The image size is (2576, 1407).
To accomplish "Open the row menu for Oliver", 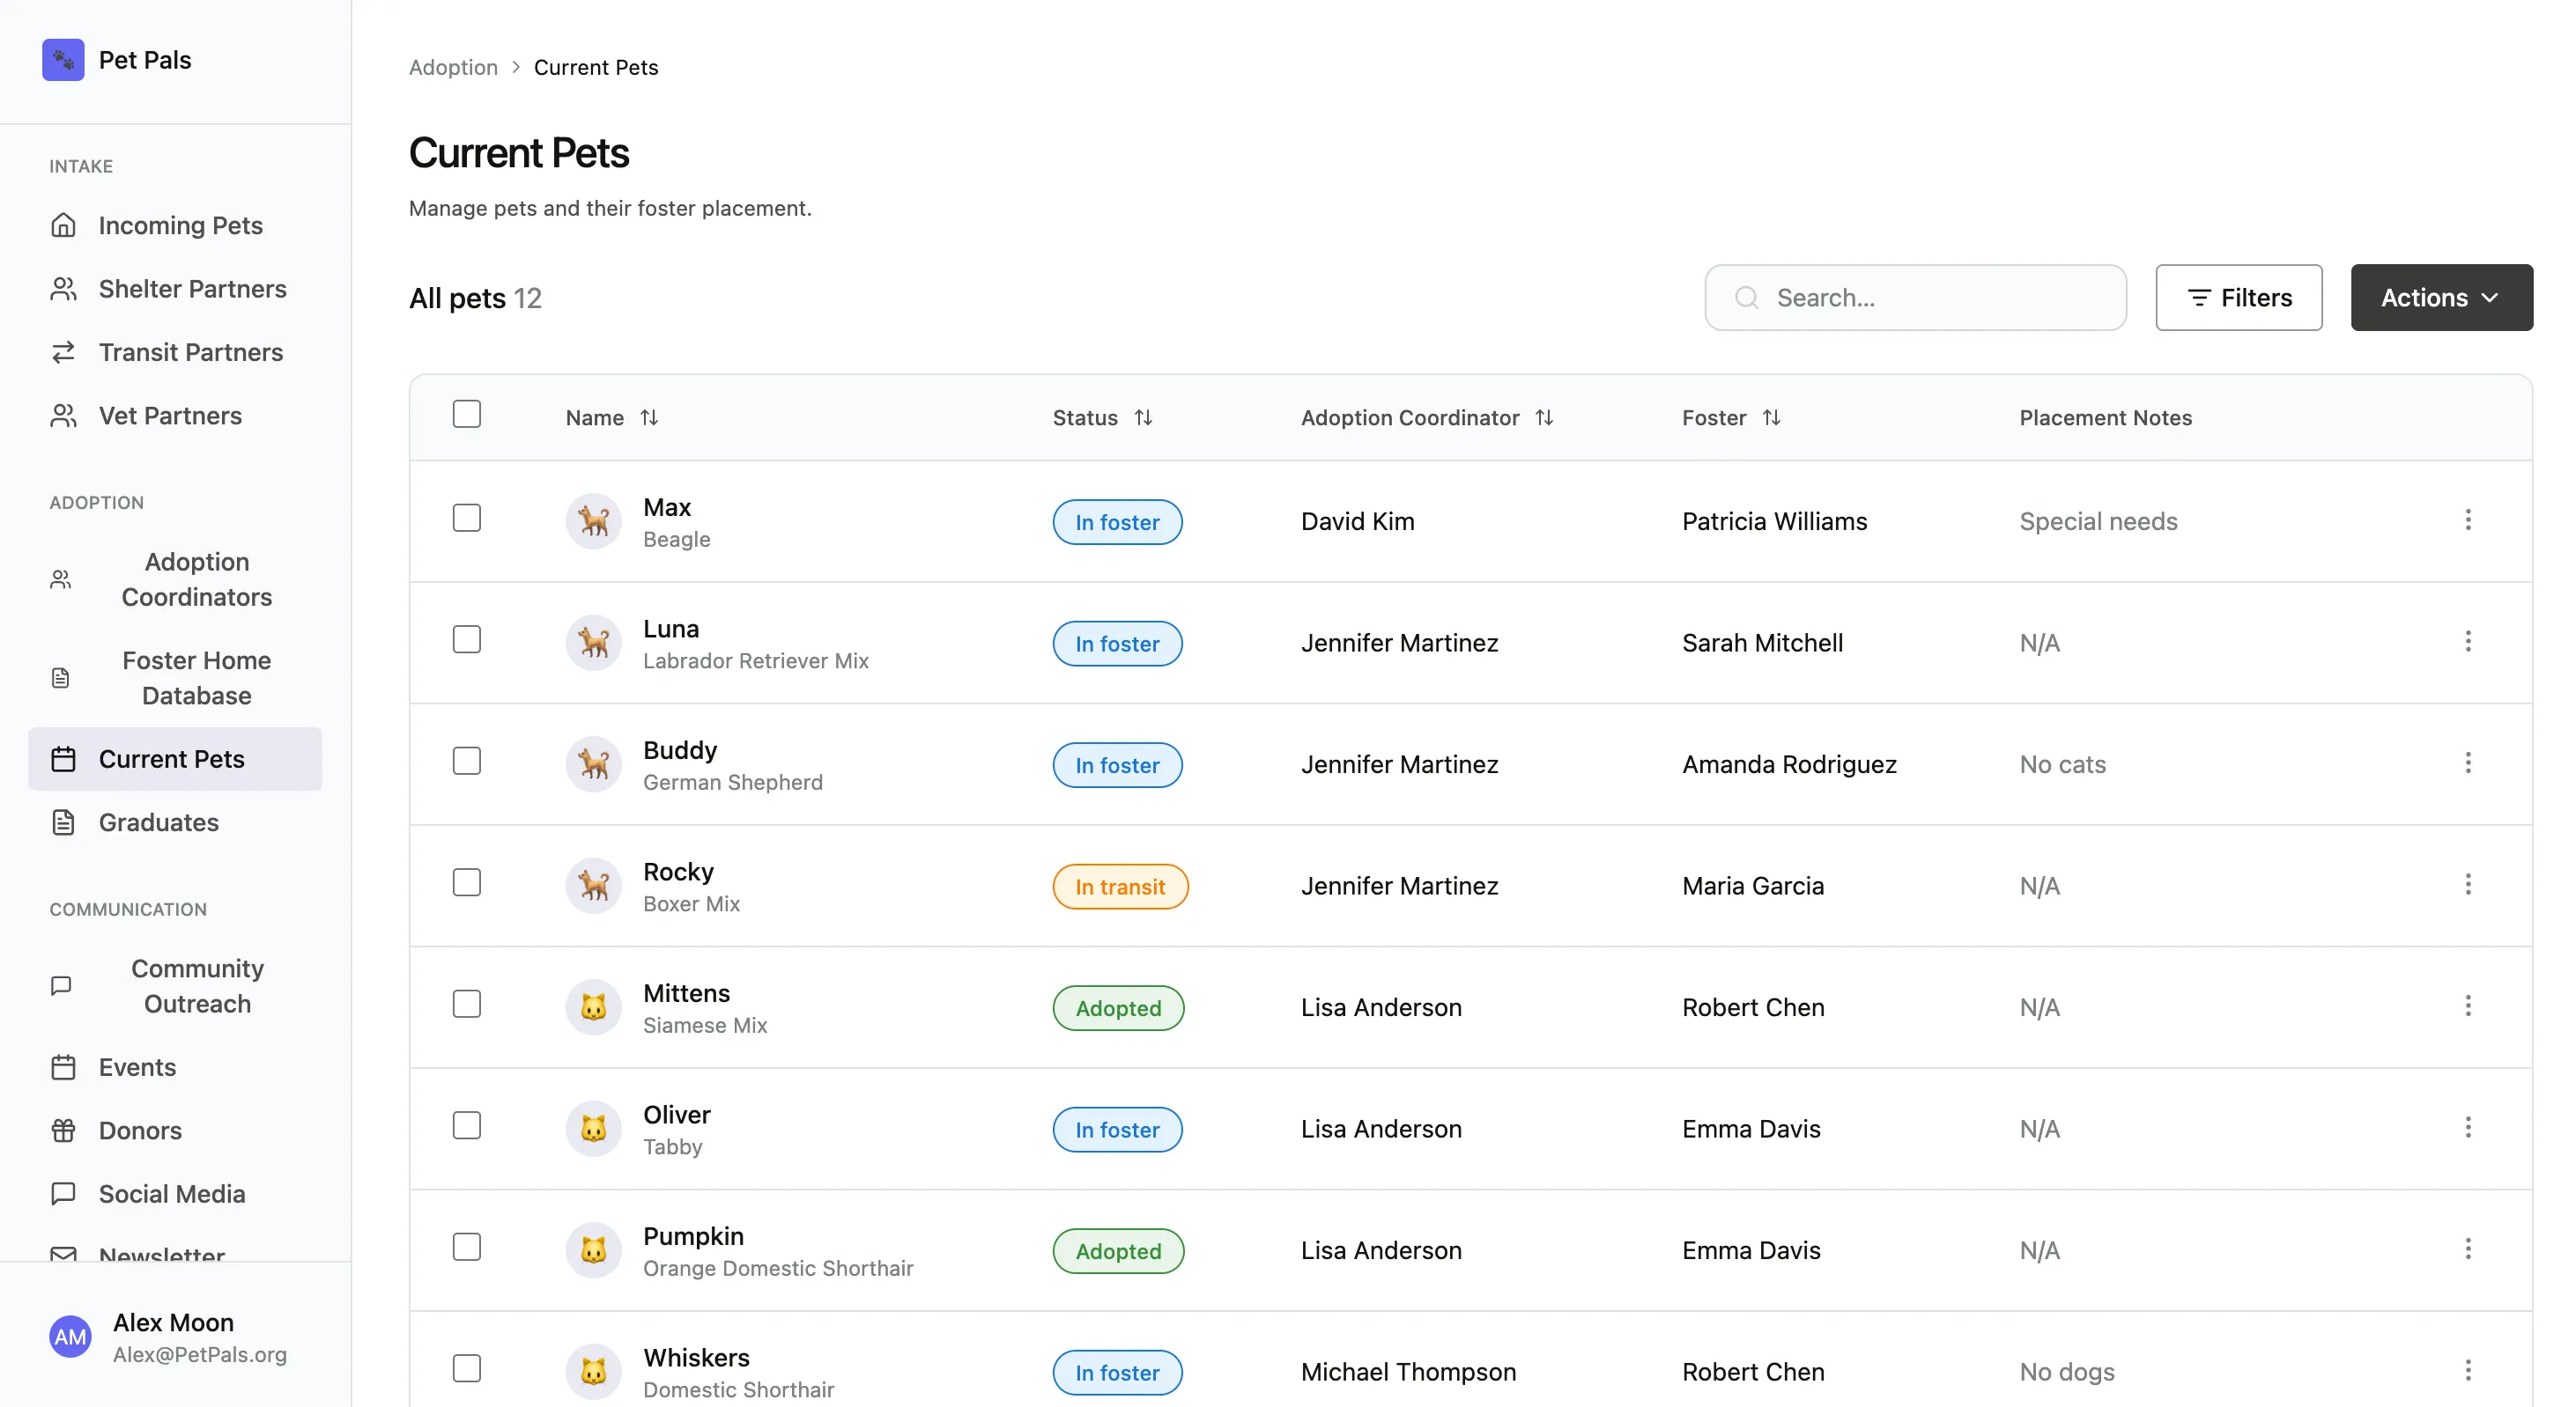I will click(2468, 1128).
